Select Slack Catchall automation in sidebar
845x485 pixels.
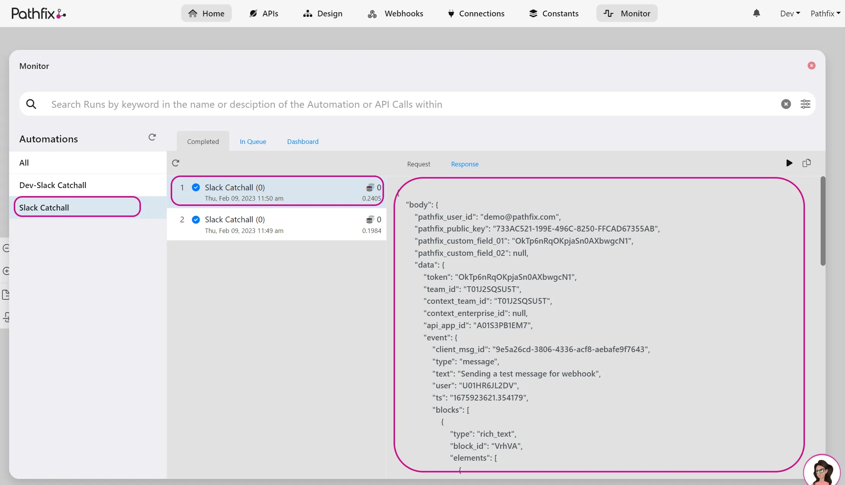point(88,207)
